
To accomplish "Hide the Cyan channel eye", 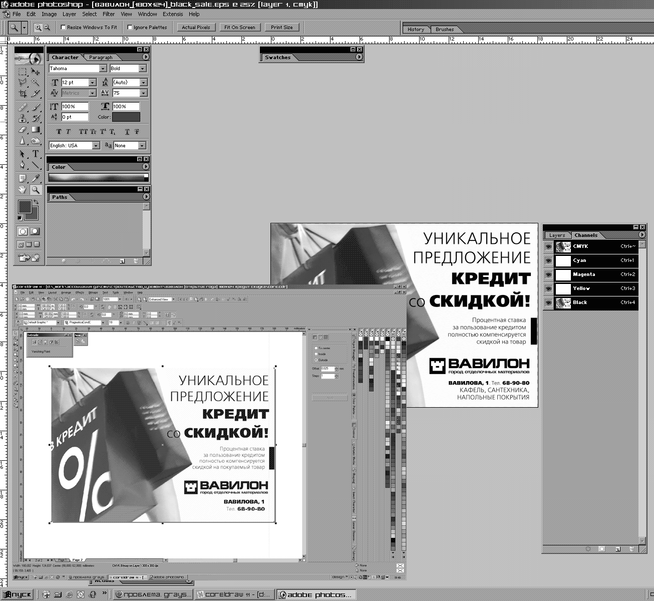I will 549,260.
